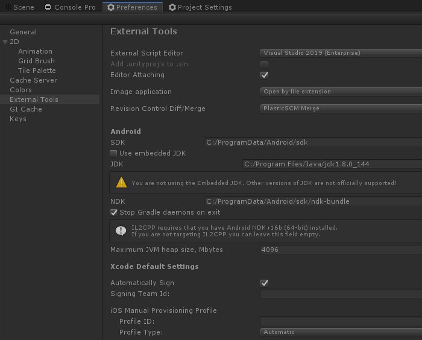Open Colors preferences
This screenshot has width=422, height=340.
20,90
